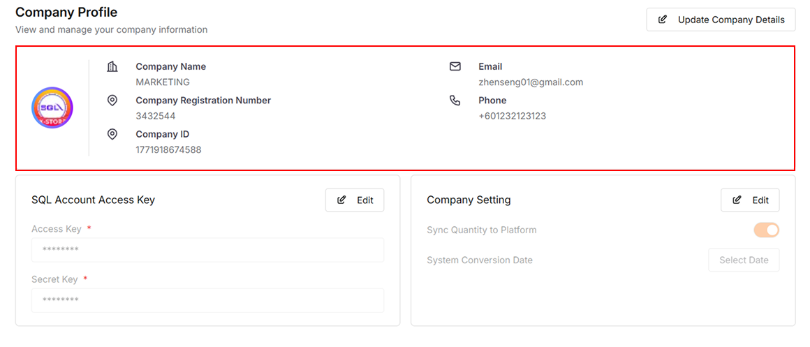
Task: Click the pin icon beside Company ID
Action: click(112, 134)
